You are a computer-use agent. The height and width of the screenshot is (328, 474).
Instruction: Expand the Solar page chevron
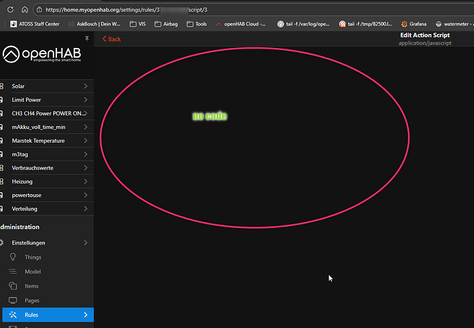[x=85, y=86]
